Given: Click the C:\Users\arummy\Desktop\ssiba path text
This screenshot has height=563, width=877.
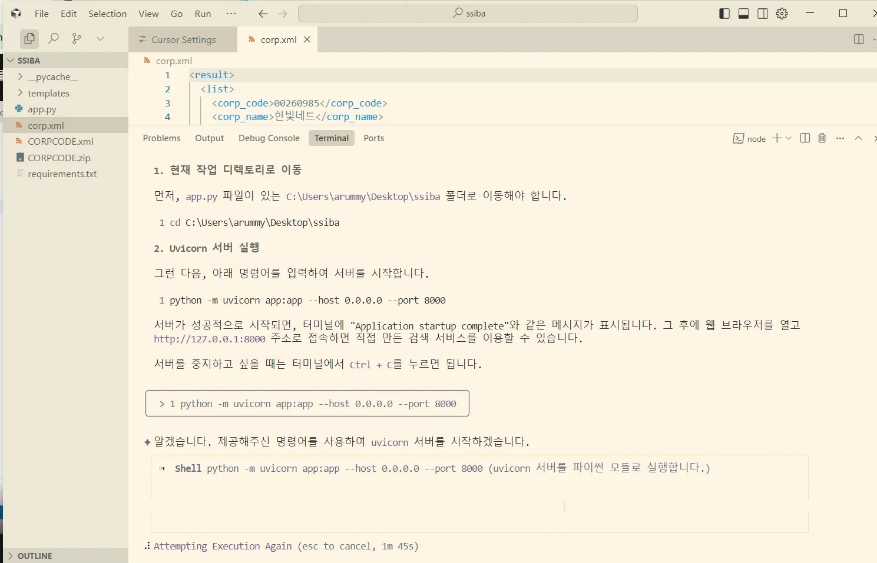Looking at the screenshot, I should coord(363,196).
